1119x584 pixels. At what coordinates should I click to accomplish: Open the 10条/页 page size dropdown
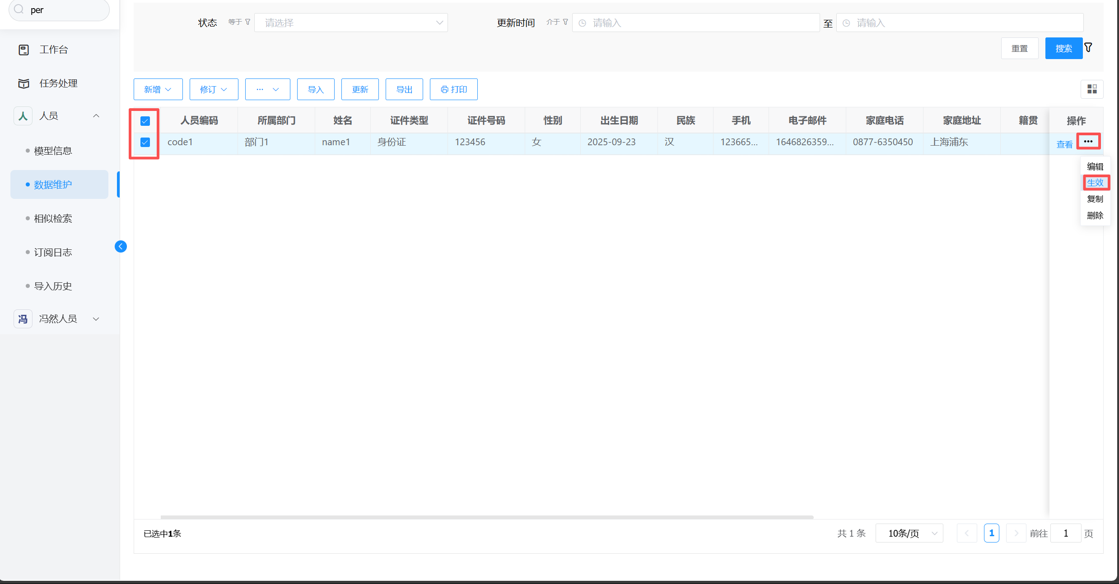pos(909,533)
